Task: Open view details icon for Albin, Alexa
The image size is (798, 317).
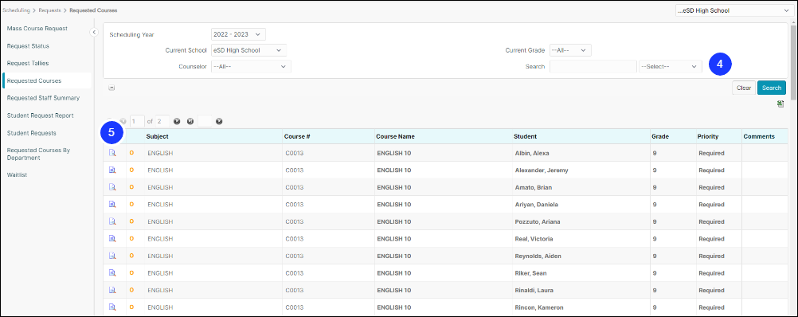Action: [x=112, y=153]
